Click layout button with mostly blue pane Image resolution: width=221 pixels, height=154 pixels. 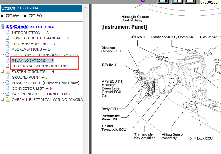[x=163, y=2]
